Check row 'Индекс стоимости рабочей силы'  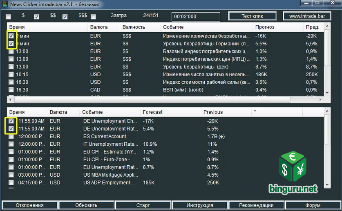(11, 82)
